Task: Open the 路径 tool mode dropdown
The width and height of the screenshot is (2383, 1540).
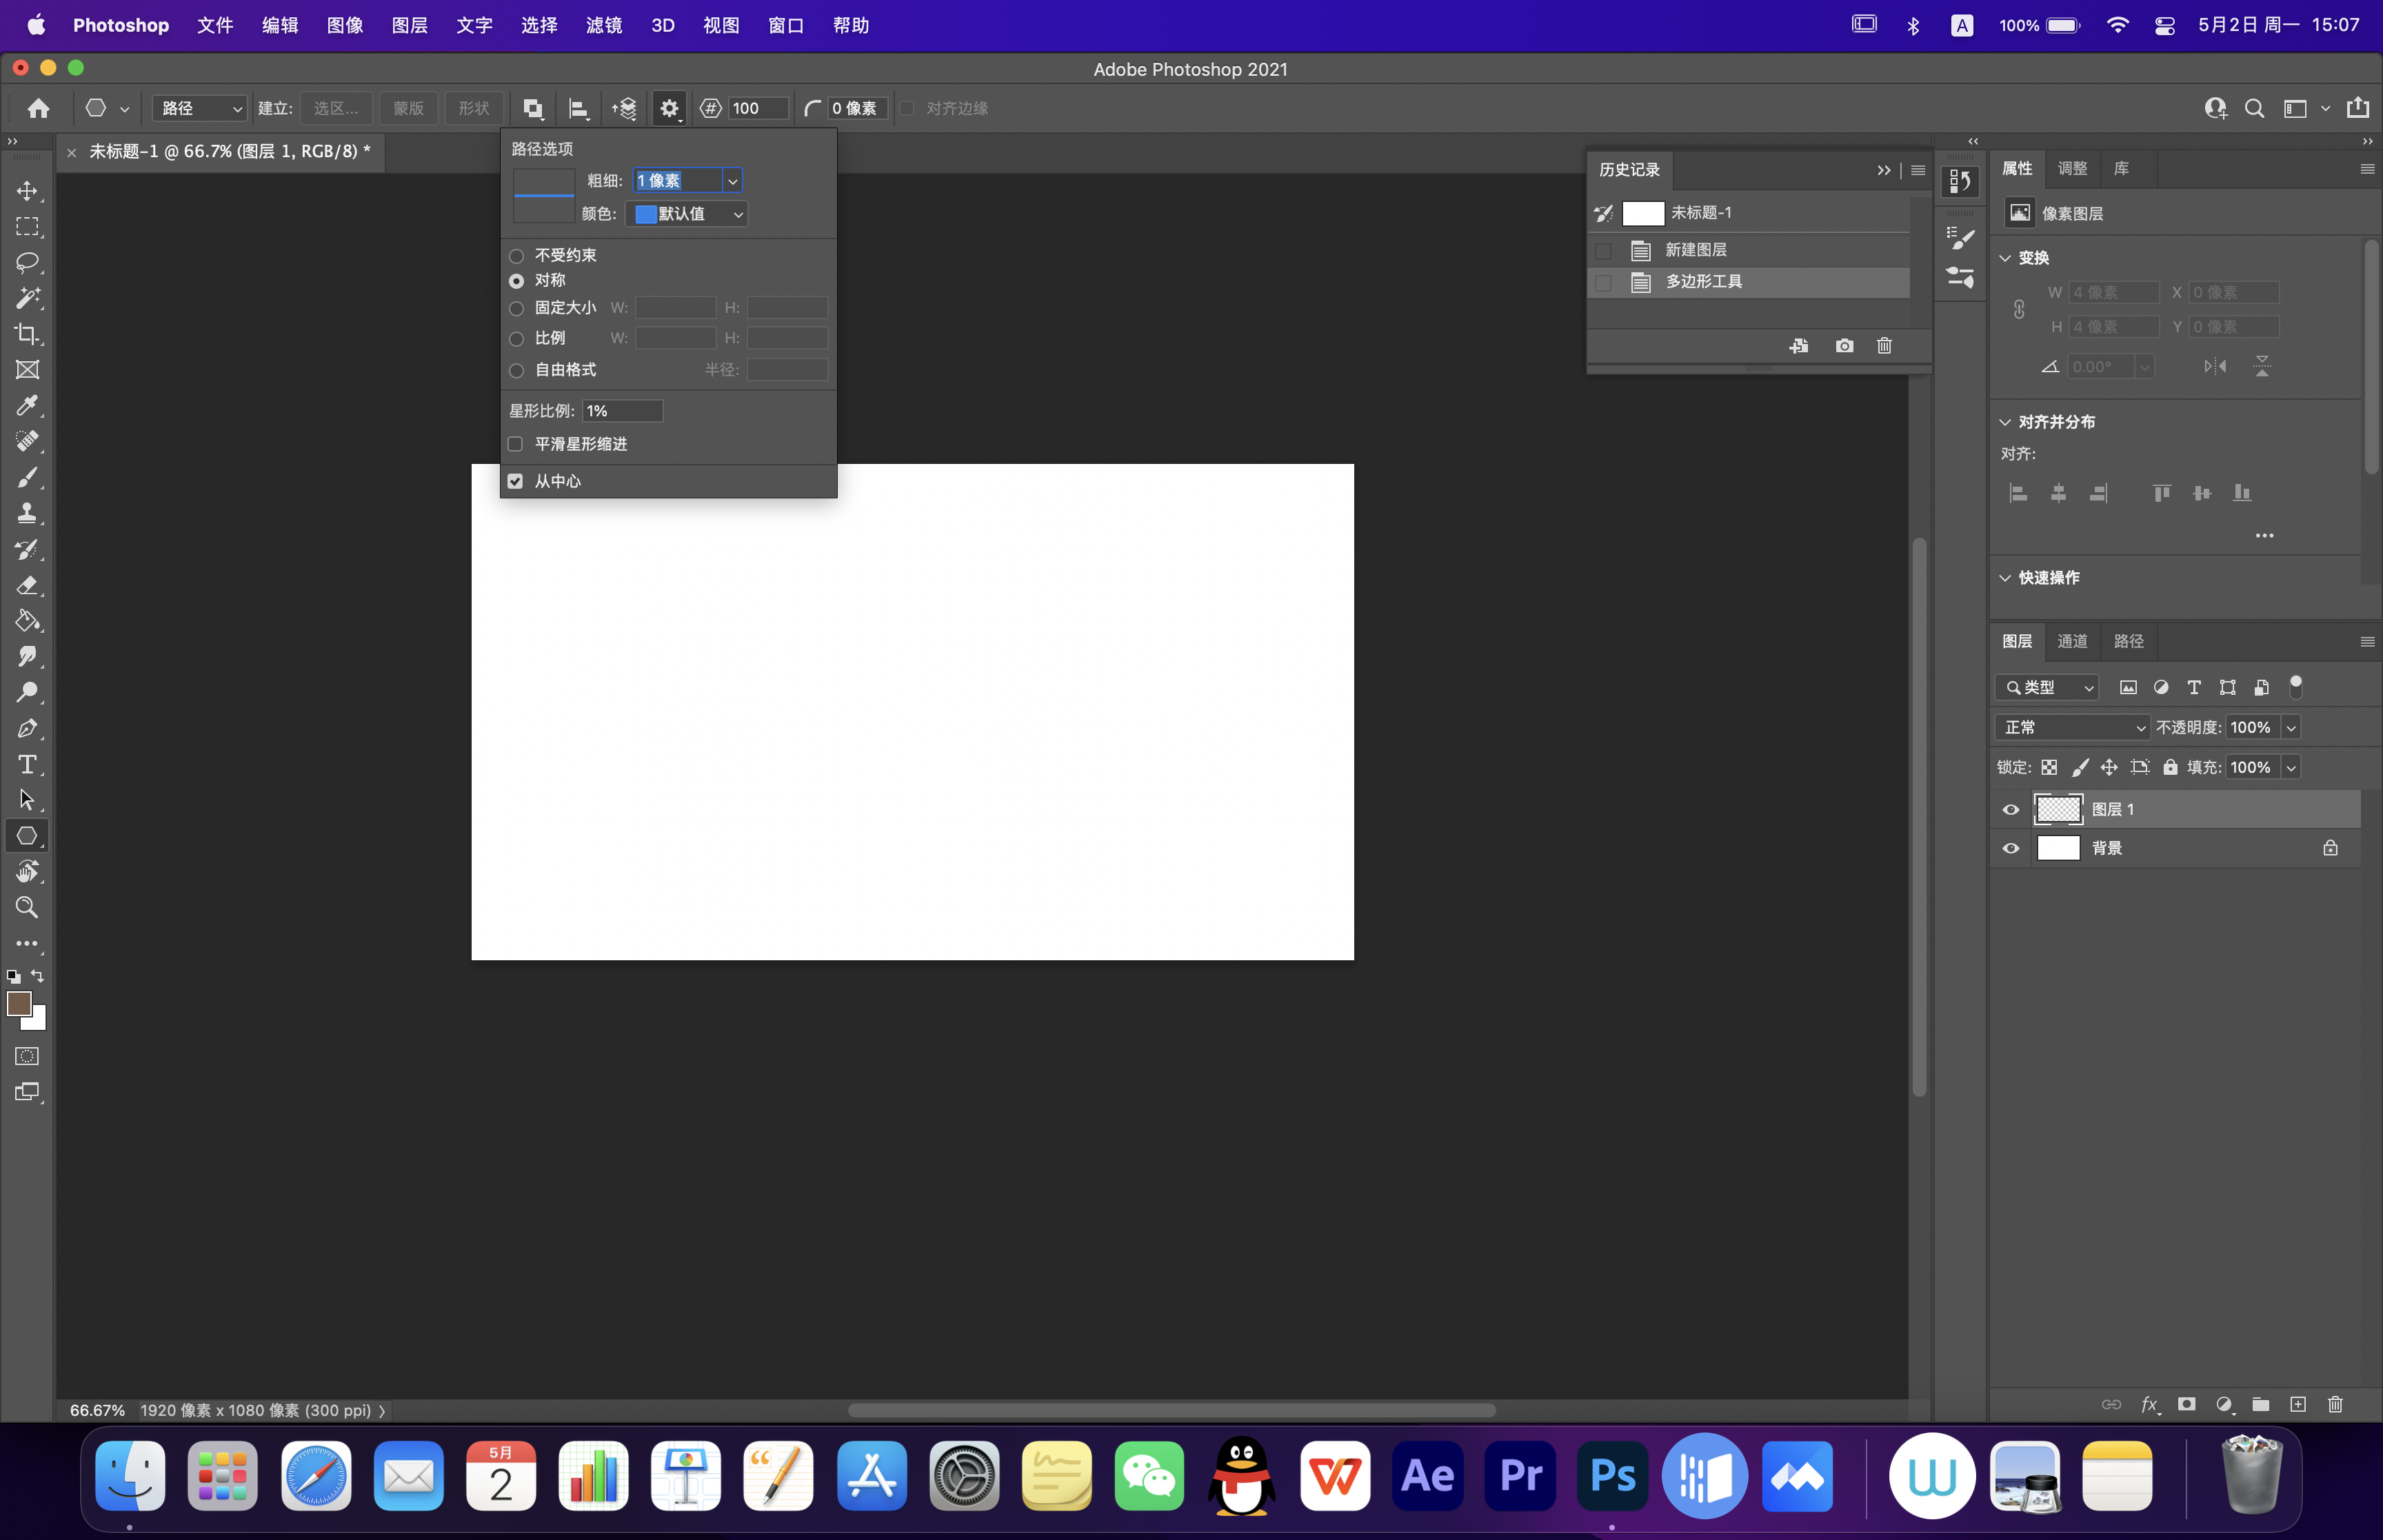Action: click(200, 108)
